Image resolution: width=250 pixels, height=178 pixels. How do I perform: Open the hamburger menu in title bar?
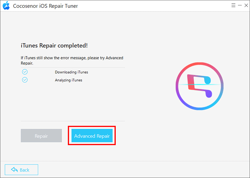(x=234, y=5)
